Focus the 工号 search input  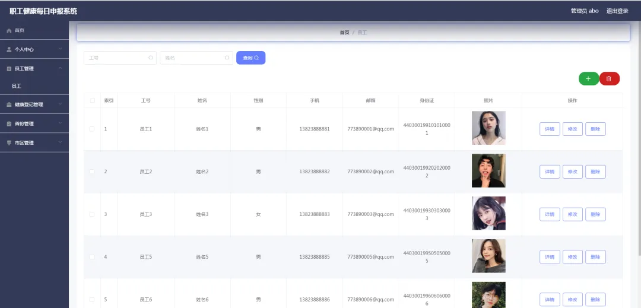coord(120,58)
